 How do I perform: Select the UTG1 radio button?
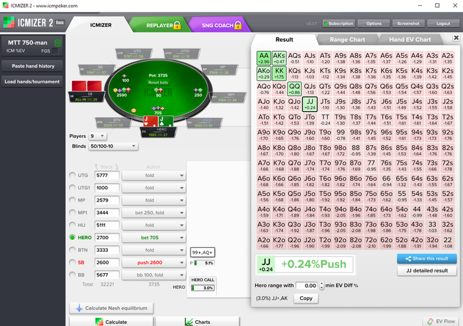point(72,188)
